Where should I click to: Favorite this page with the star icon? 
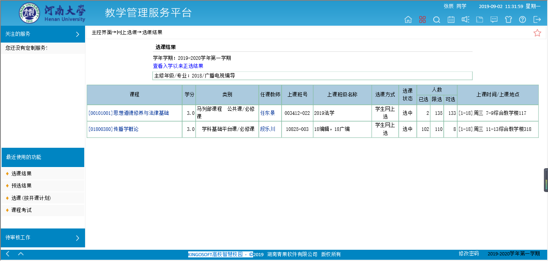(x=537, y=33)
